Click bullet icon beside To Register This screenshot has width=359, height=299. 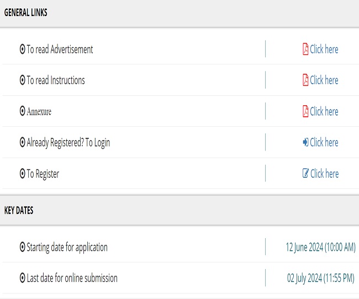23,174
